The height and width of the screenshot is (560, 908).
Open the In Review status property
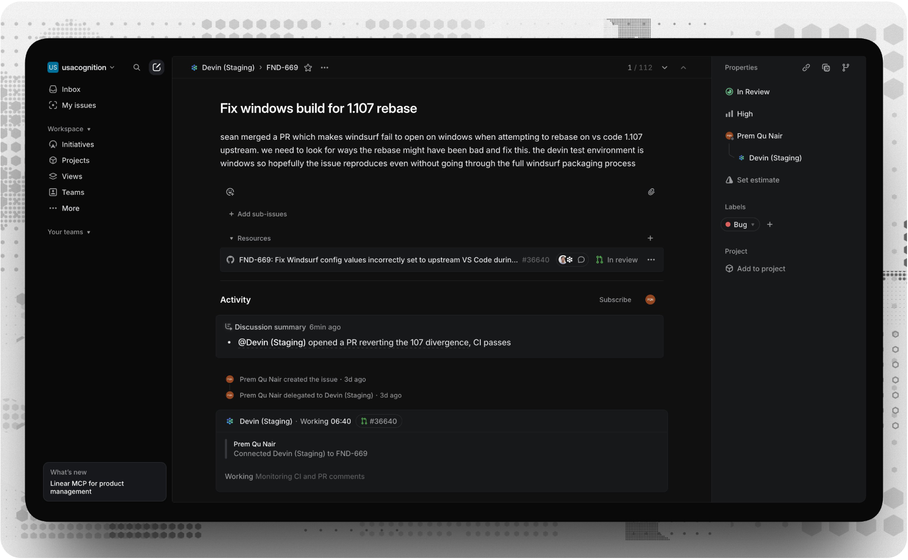coord(753,92)
